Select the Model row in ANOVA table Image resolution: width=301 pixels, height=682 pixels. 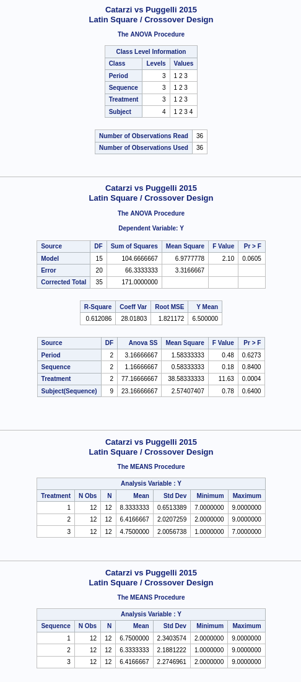[151, 258]
